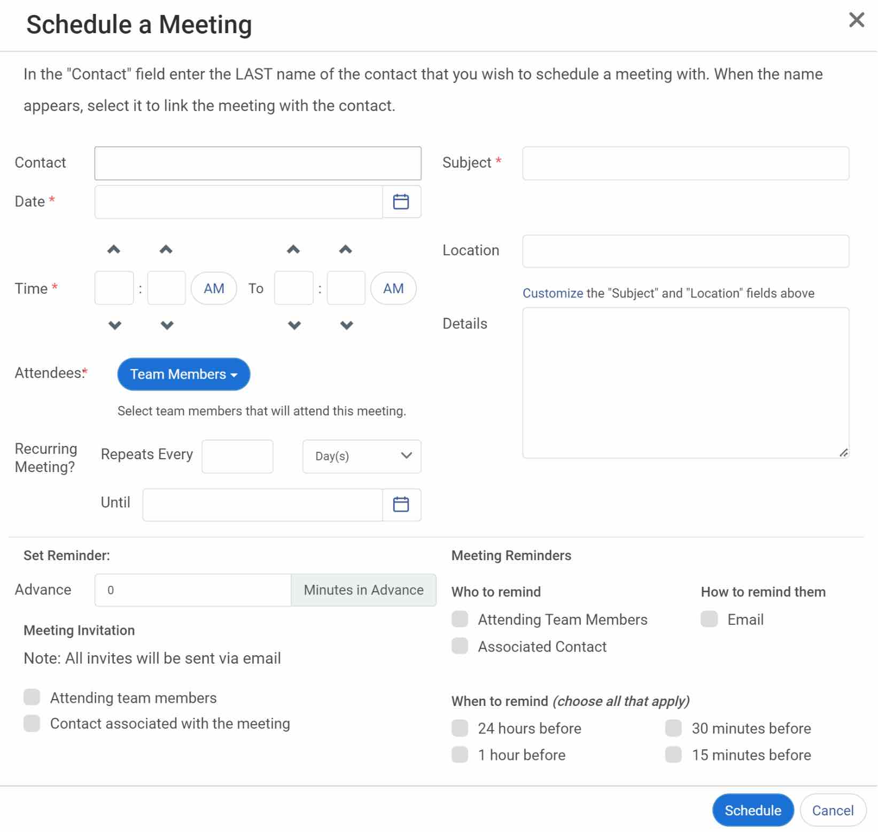Increase start hour with up arrow
This screenshot has height=832, width=878.
(114, 249)
